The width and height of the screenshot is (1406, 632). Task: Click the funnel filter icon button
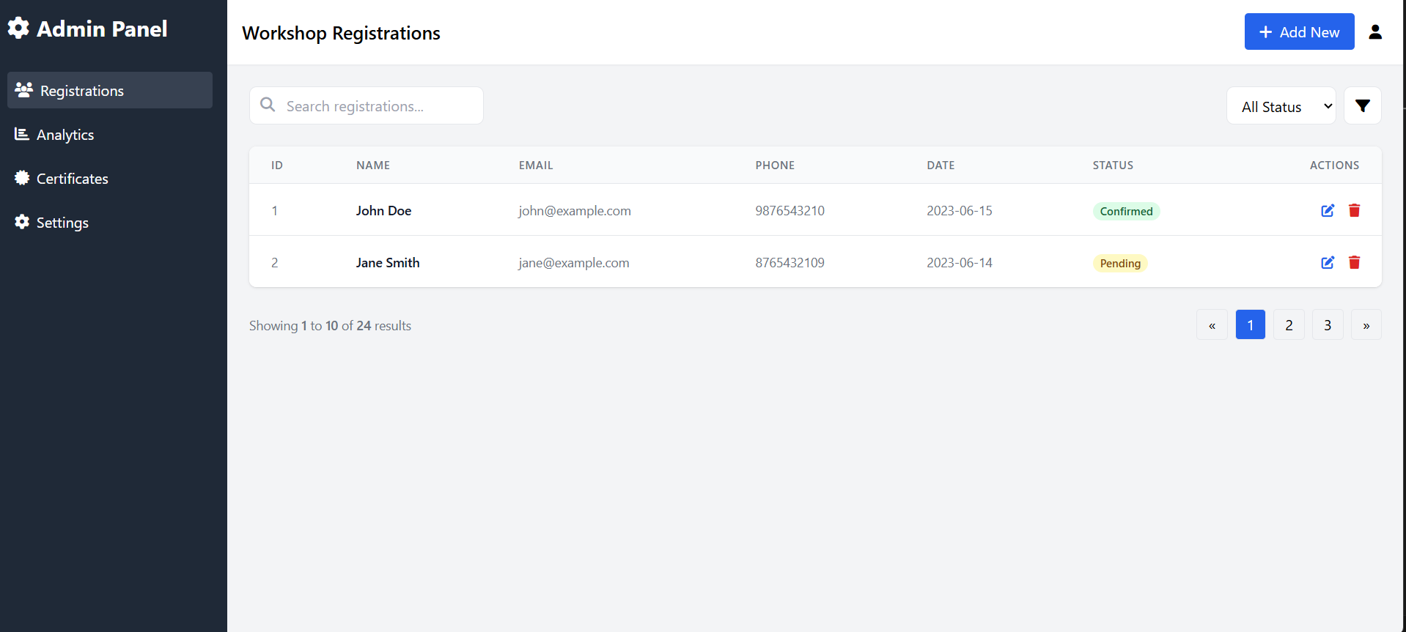point(1362,106)
